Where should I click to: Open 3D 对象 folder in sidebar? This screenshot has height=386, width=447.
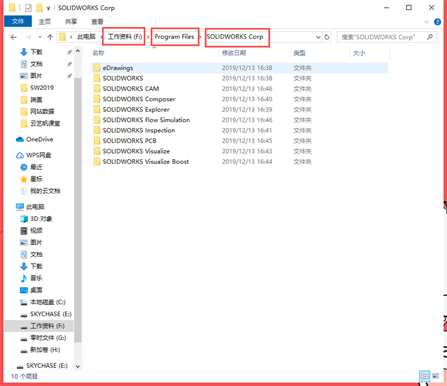[x=36, y=219]
